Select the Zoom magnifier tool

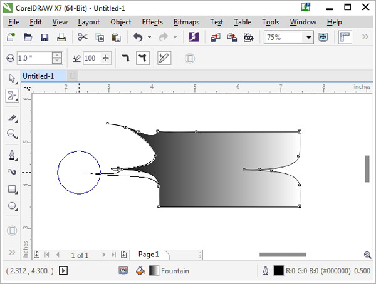12,134
